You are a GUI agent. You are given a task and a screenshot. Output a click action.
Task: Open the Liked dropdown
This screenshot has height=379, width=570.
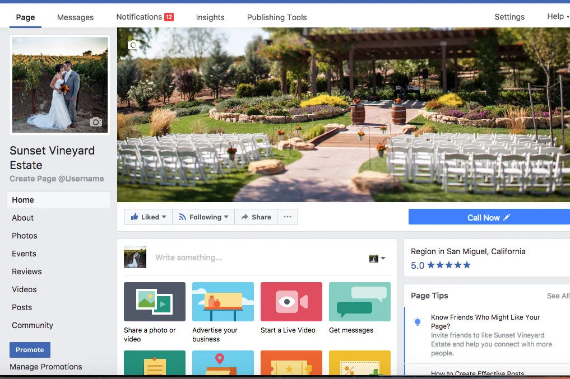[149, 217]
